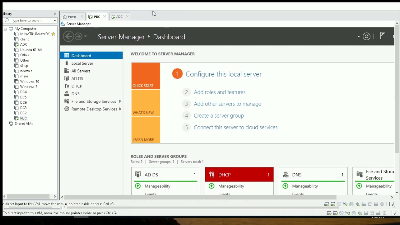The image size is (400, 225).
Task: Click the Server Manager title bar icon
Action: tap(63, 24)
